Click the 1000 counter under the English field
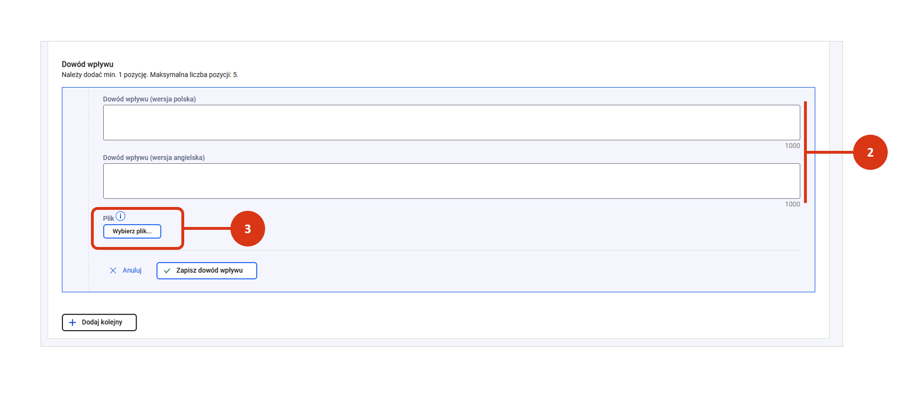The height and width of the screenshot is (394, 913). tap(792, 204)
